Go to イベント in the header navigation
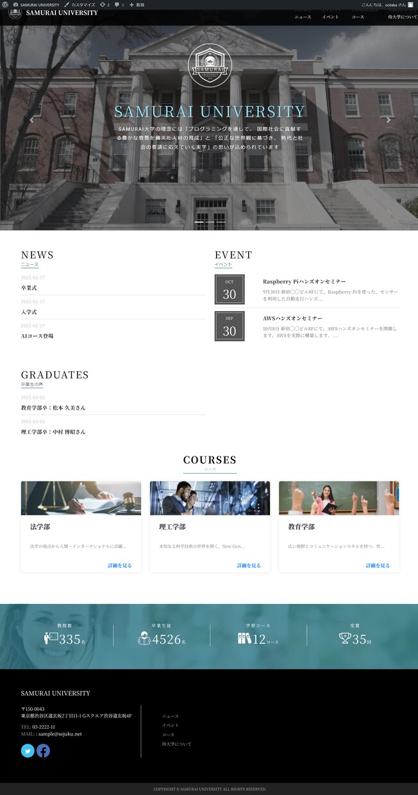 coord(331,17)
